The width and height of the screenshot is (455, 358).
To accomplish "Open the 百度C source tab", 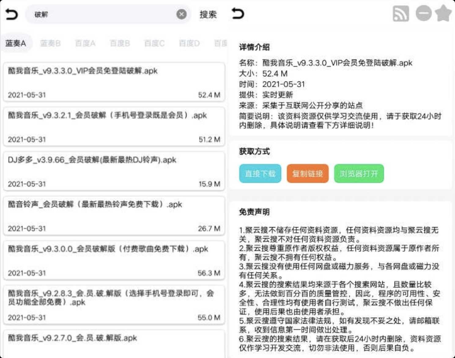I will click(x=154, y=43).
